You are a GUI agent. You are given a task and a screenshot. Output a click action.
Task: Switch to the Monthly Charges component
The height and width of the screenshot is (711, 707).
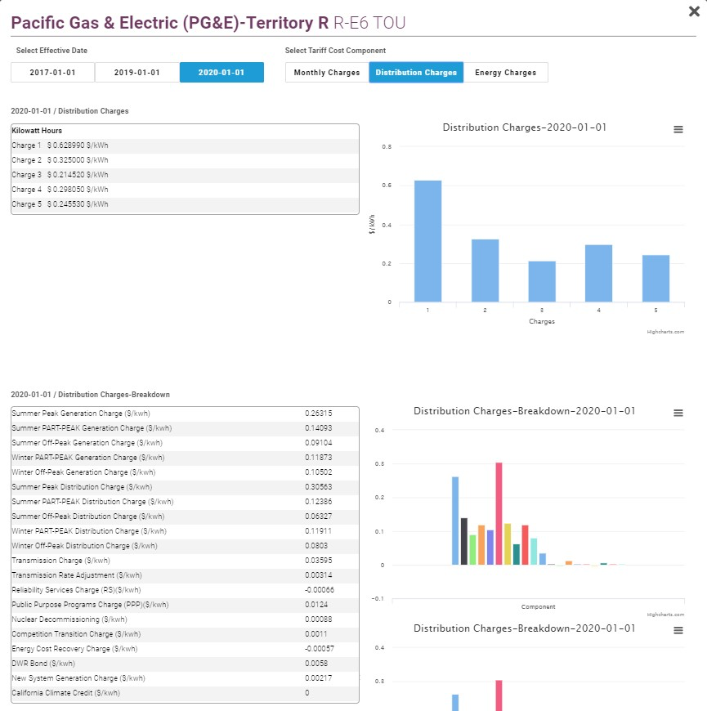point(327,73)
